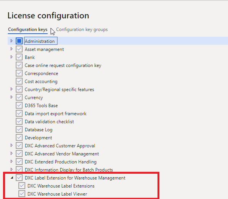Uncheck the Currency checkbox
Screen dimensions: 228x199
pyautogui.click(x=19, y=97)
